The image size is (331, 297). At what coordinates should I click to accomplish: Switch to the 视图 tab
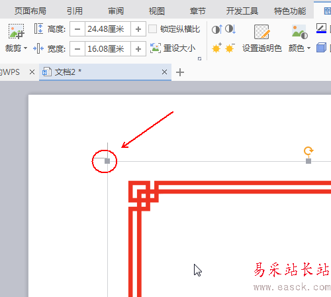(x=157, y=11)
